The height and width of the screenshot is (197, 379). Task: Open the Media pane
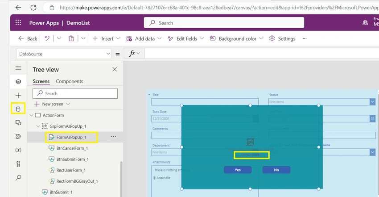click(x=18, y=123)
